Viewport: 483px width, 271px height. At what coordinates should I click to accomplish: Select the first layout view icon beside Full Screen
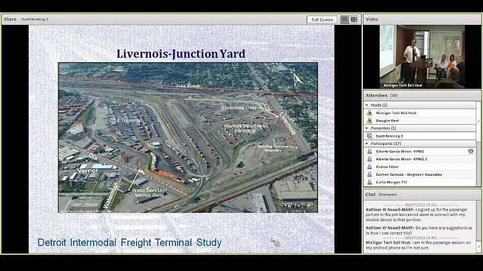[345, 19]
